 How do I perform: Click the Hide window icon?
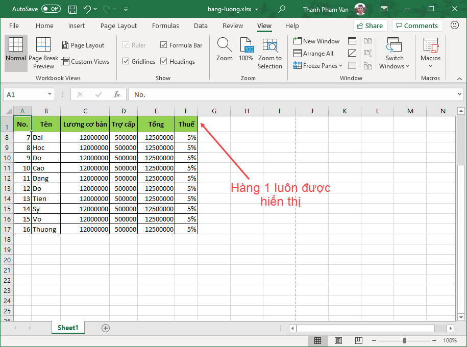pos(352,53)
